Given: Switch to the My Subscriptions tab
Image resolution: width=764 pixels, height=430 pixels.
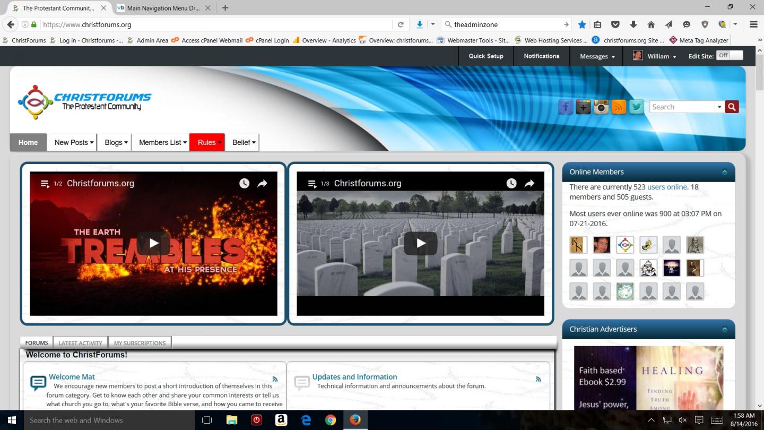Looking at the screenshot, I should 140,343.
